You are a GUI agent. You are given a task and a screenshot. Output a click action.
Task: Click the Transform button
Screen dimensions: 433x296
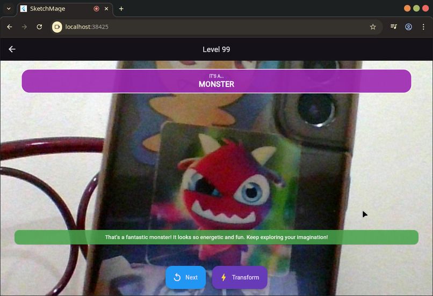coord(240,277)
